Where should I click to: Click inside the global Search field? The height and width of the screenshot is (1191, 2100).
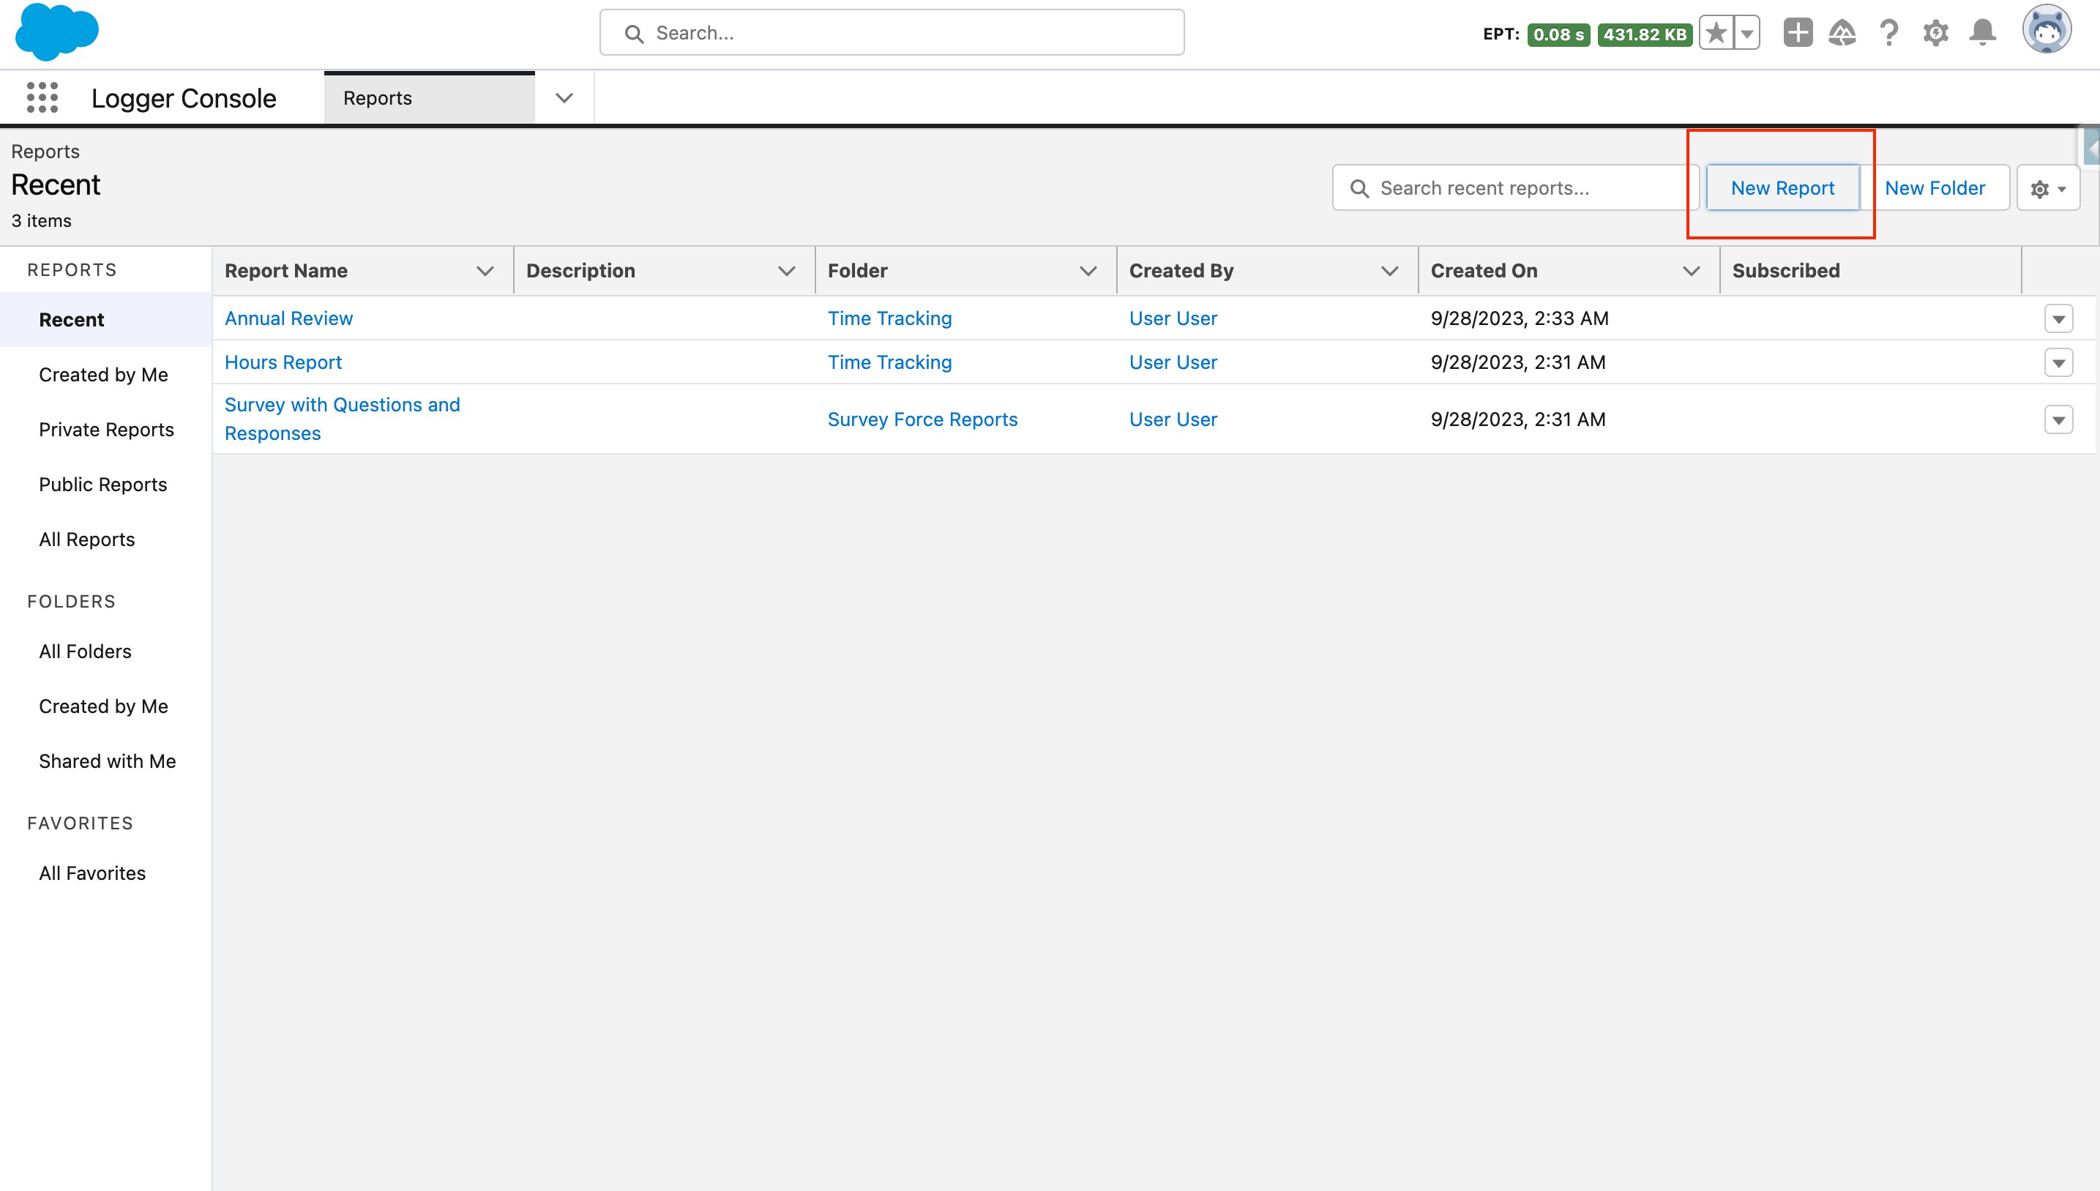point(892,33)
